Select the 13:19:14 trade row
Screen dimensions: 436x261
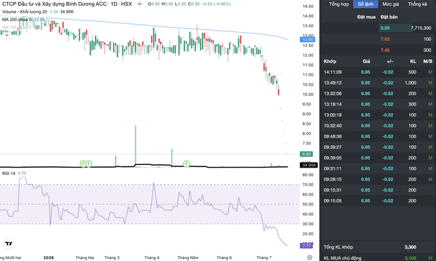(377, 104)
